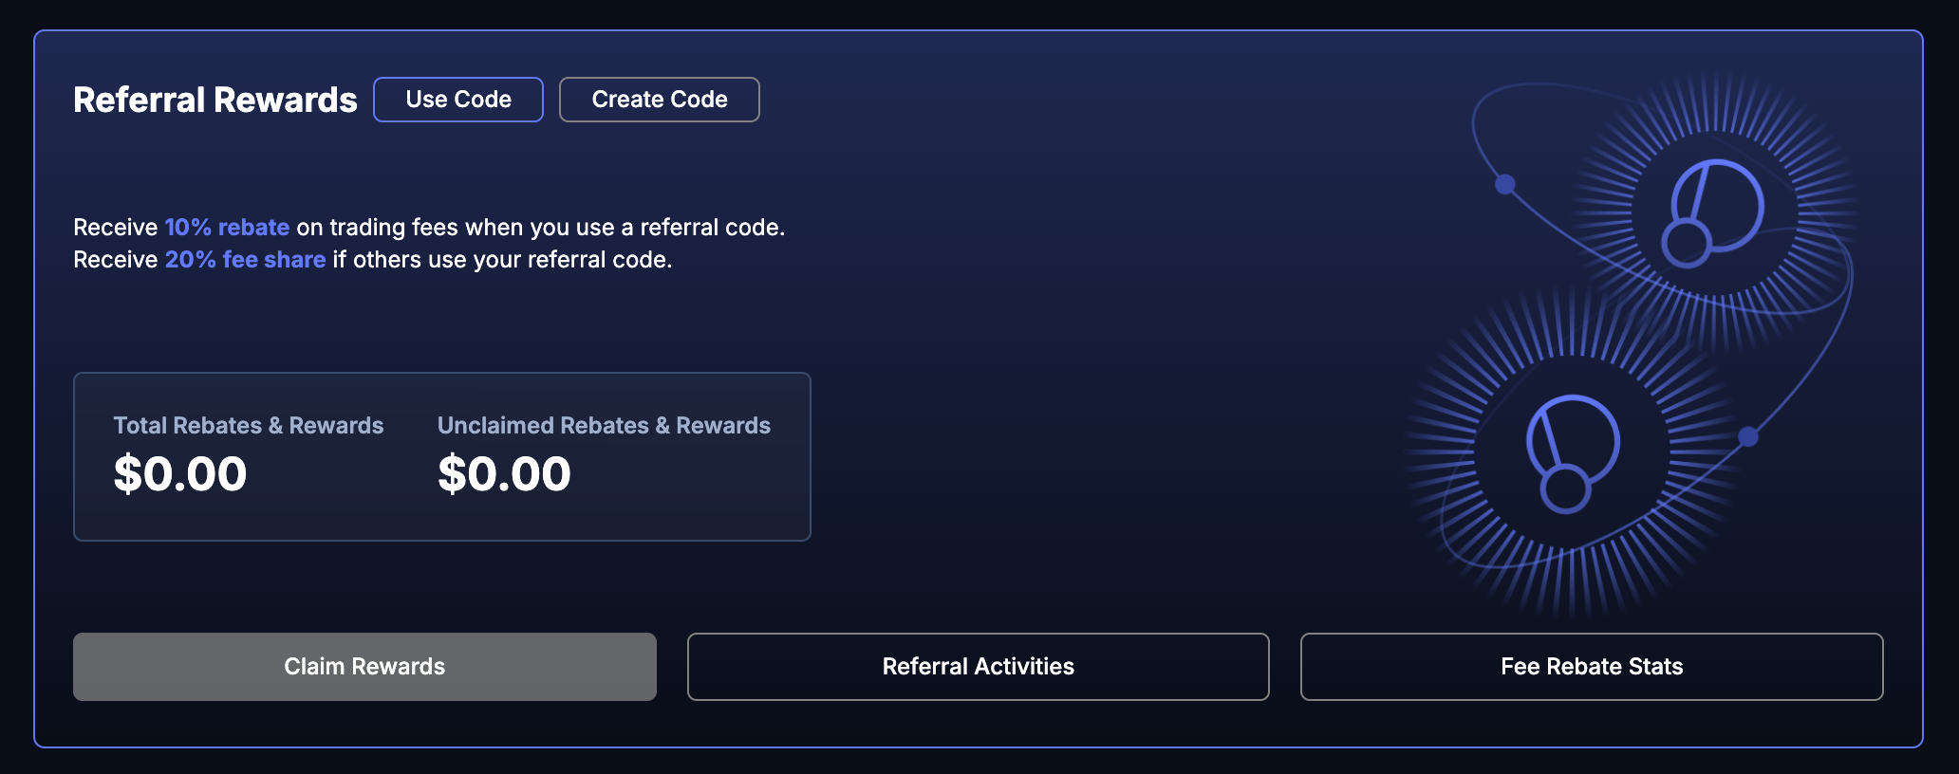The height and width of the screenshot is (774, 1959).
Task: Click the upper sunburst logo icon
Action: click(x=1714, y=212)
